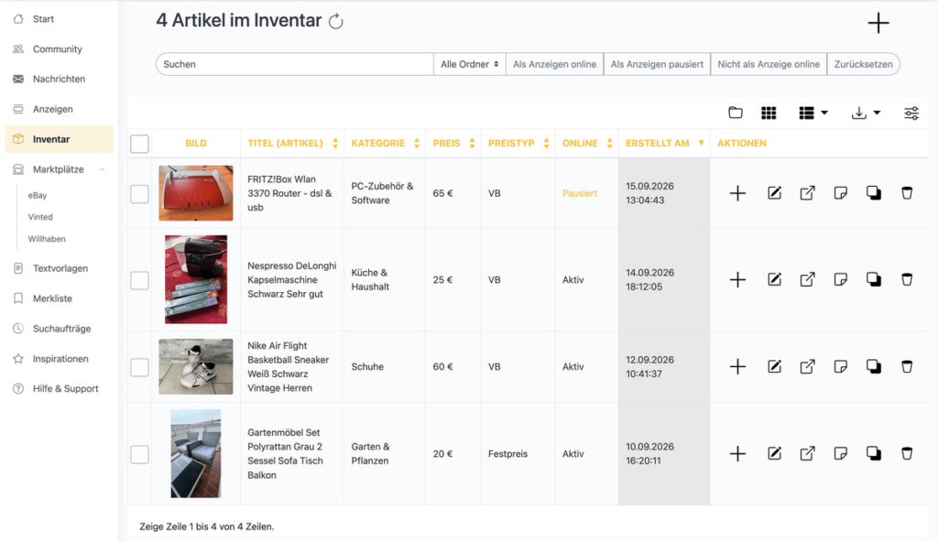
Task: Check the Gartenmöbel Set row checkbox
Action: click(x=139, y=454)
